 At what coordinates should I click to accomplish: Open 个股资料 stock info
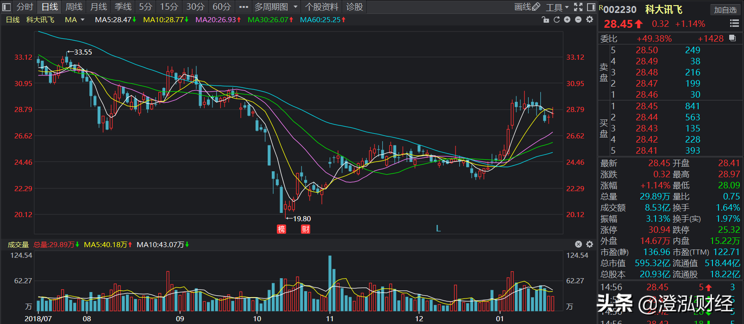322,7
